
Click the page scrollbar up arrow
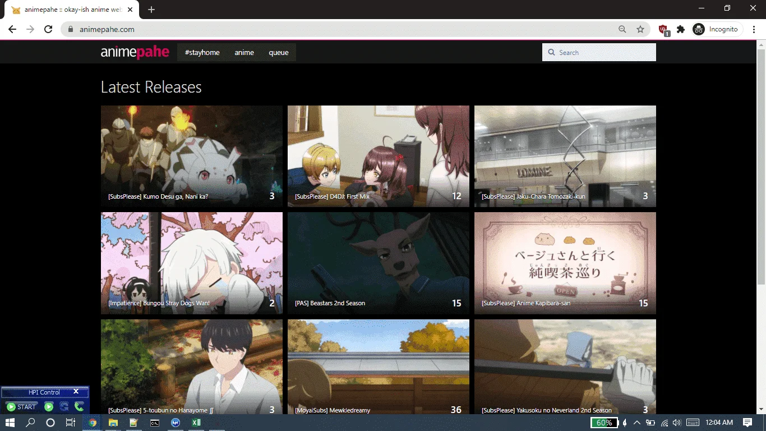click(761, 44)
